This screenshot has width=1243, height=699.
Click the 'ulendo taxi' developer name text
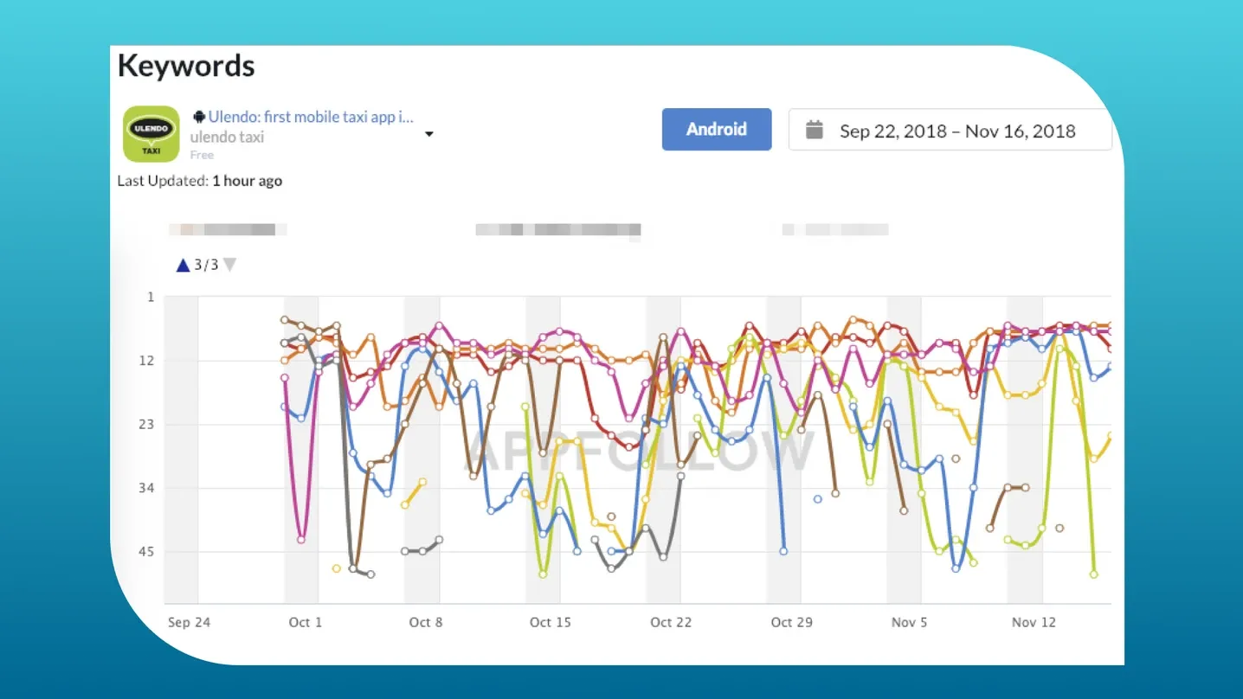[227, 137]
